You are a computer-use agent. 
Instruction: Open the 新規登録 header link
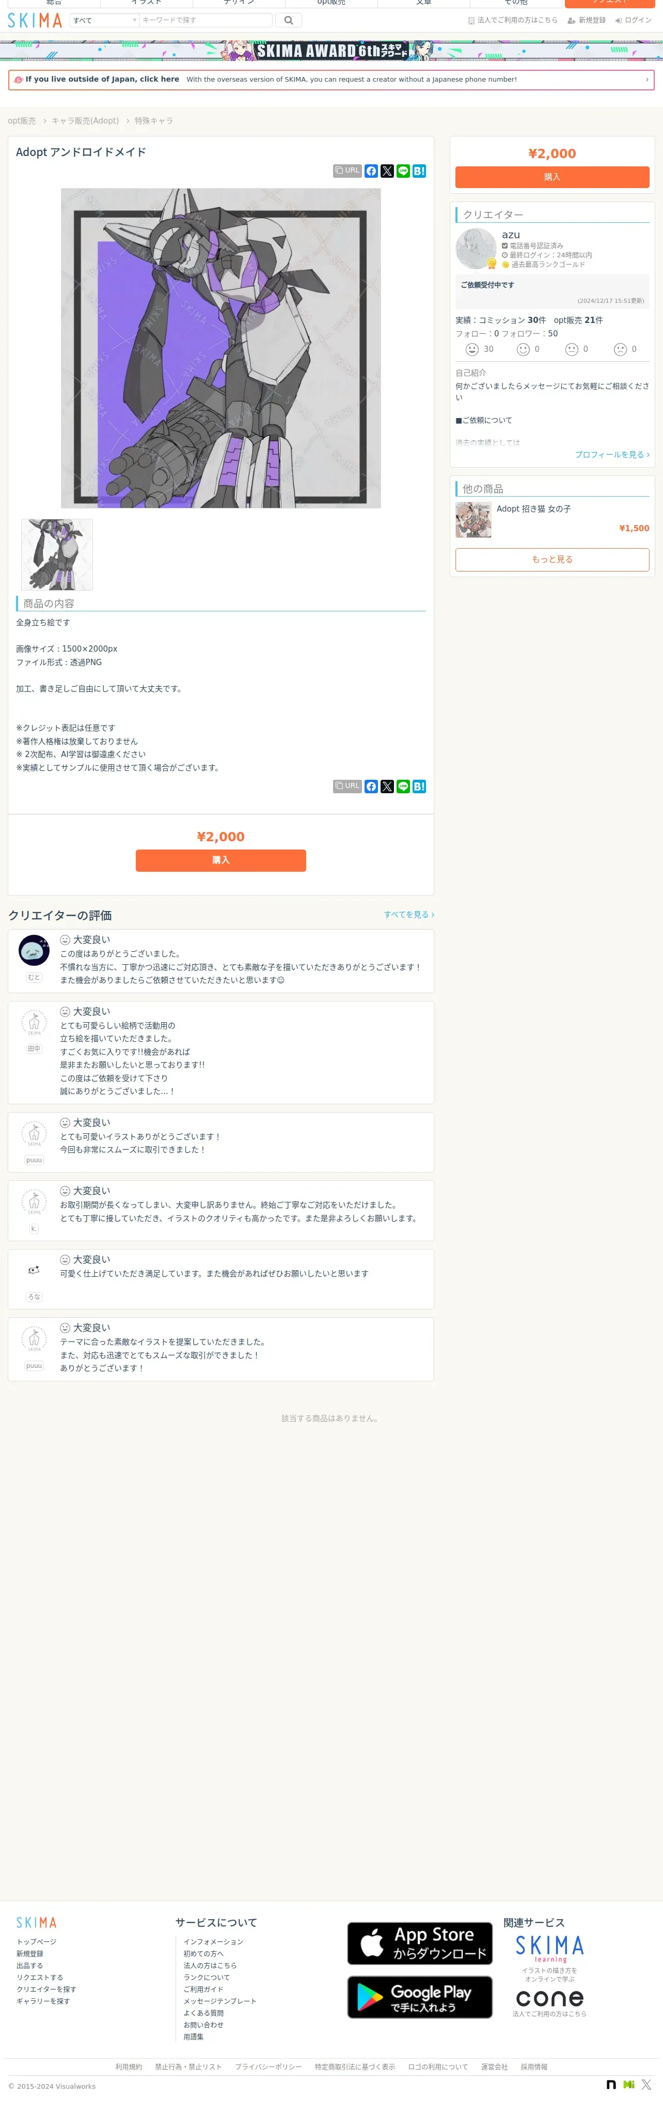click(587, 20)
